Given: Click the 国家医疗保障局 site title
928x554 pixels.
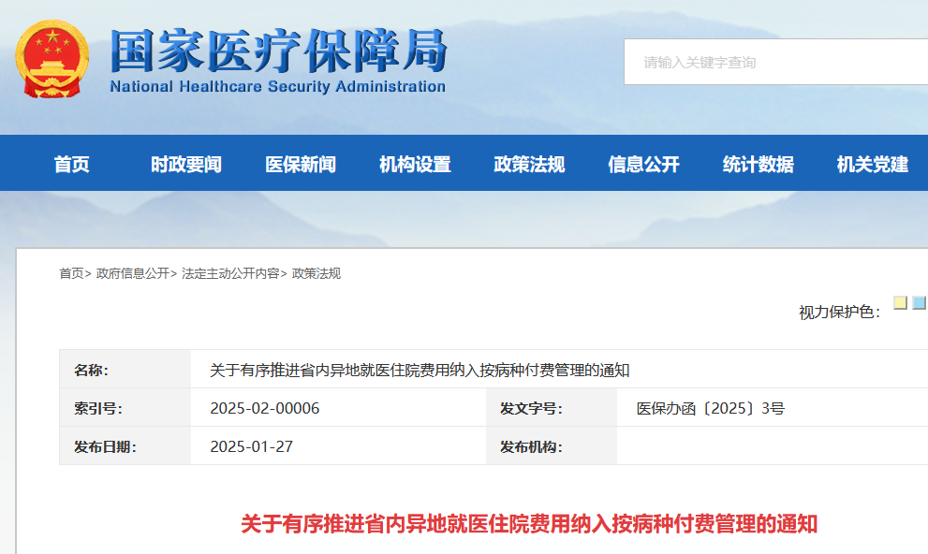Looking at the screenshot, I should 278,51.
